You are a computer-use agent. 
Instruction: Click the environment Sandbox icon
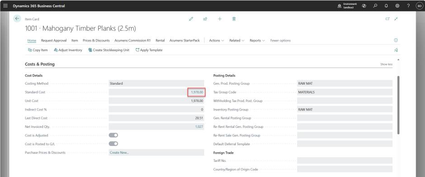click(340, 6)
